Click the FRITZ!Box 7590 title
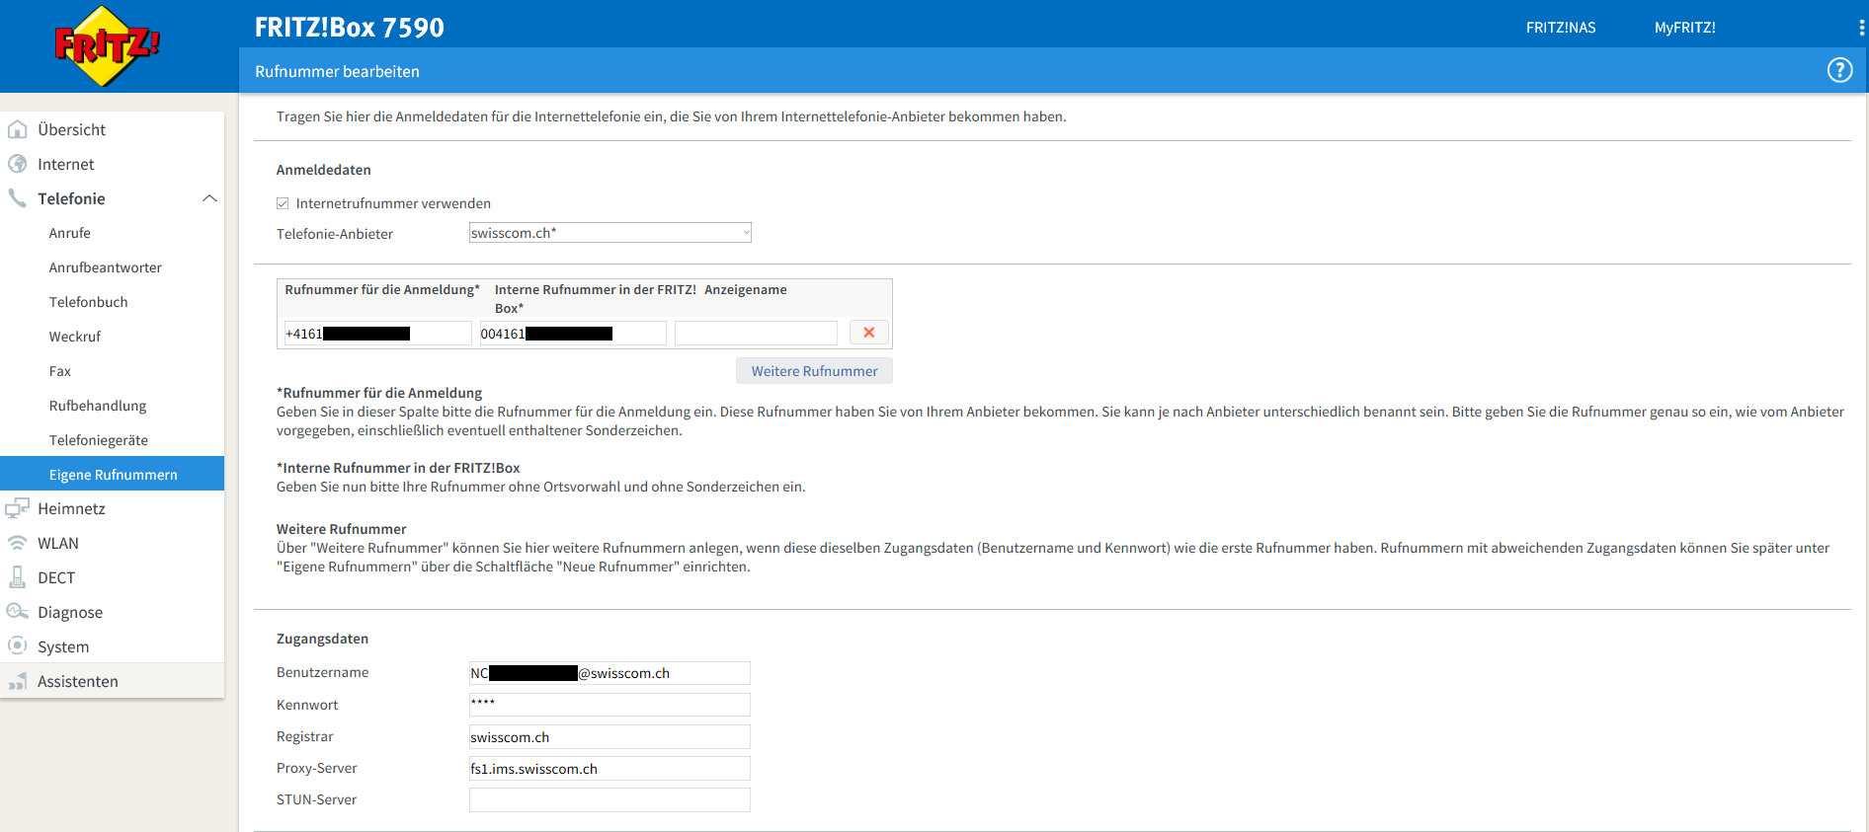The image size is (1869, 832). click(350, 28)
